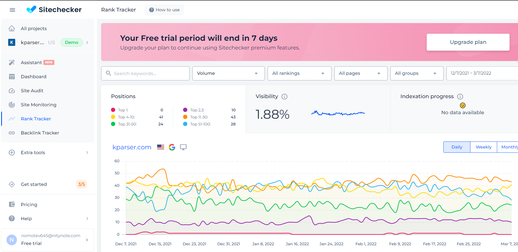Click the Site Monitoring radar icon
518x252 pixels.
tap(12, 105)
